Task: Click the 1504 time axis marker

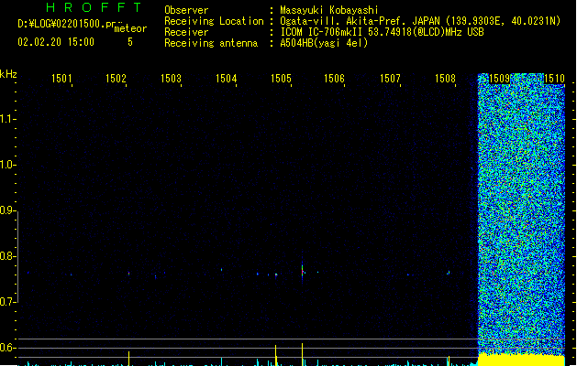Action: click(226, 79)
